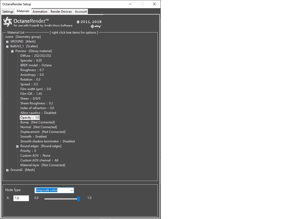Select Custom AOV : None row
Image resolution: width=305 pixels, height=219 pixels.
pyautogui.click(x=35, y=156)
